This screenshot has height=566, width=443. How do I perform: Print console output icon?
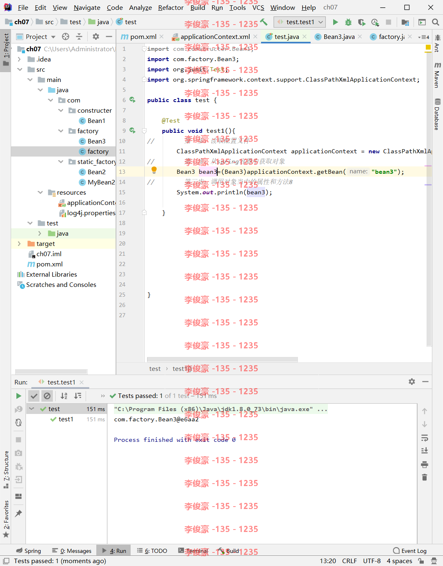pyautogui.click(x=425, y=464)
